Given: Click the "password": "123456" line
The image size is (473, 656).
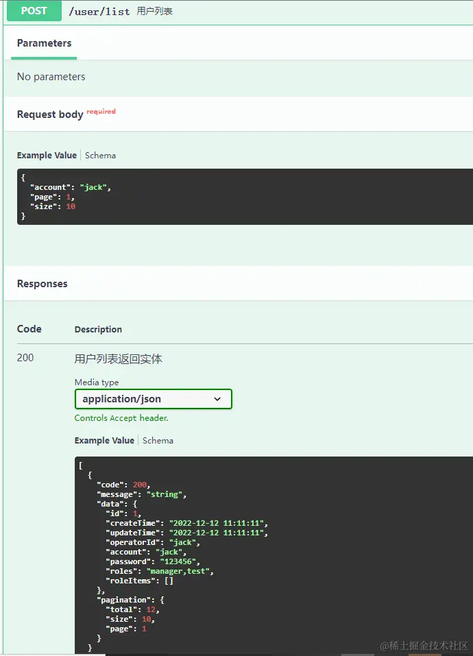Looking at the screenshot, I should click(x=153, y=562).
